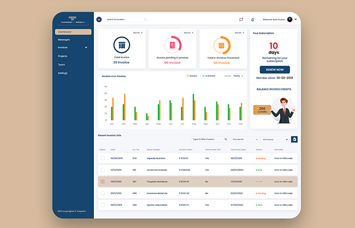Click the Total Invoice circular icon
The width and height of the screenshot is (355, 228).
click(x=121, y=45)
